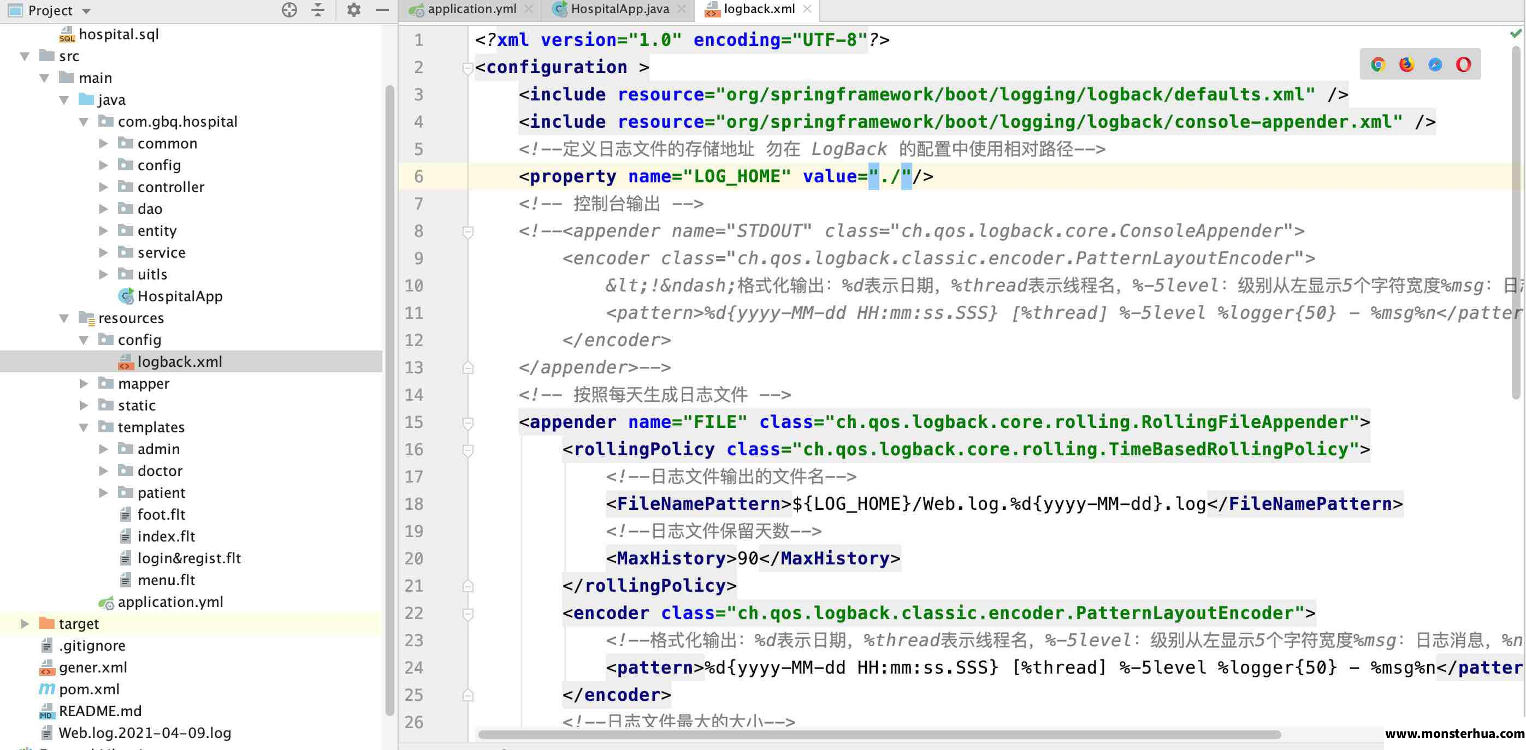Expand the controller package
Screen dimensions: 1526x750
pyautogui.click(x=103, y=188)
